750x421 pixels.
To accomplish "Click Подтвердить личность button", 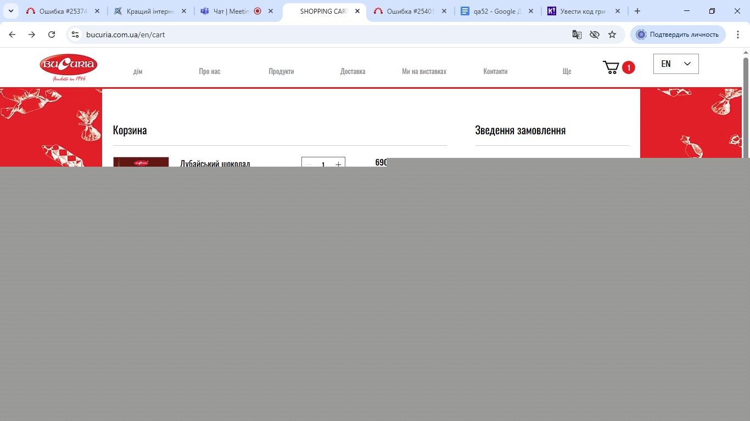I will point(678,35).
